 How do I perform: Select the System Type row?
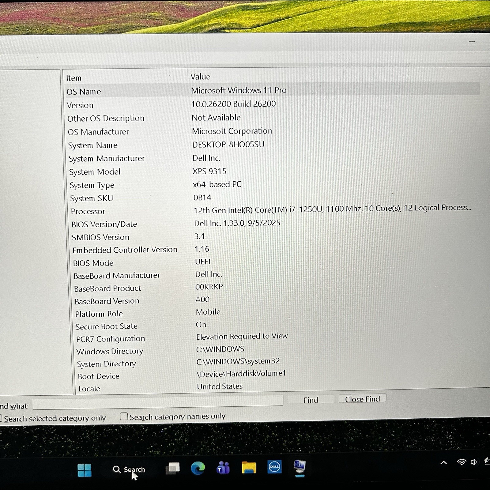click(x=273, y=185)
